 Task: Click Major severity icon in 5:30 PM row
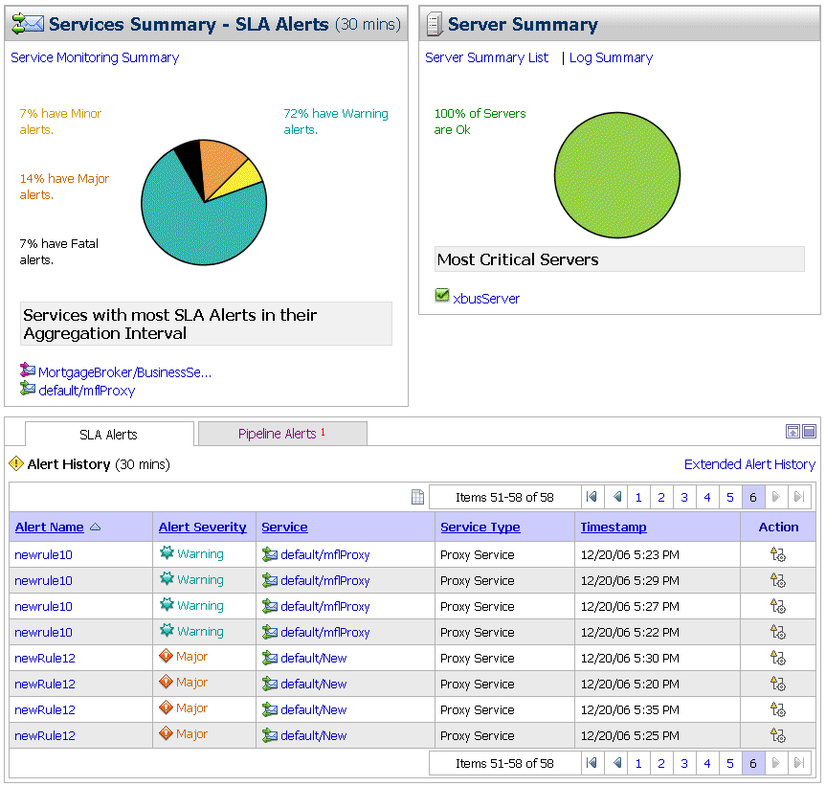coord(166,656)
